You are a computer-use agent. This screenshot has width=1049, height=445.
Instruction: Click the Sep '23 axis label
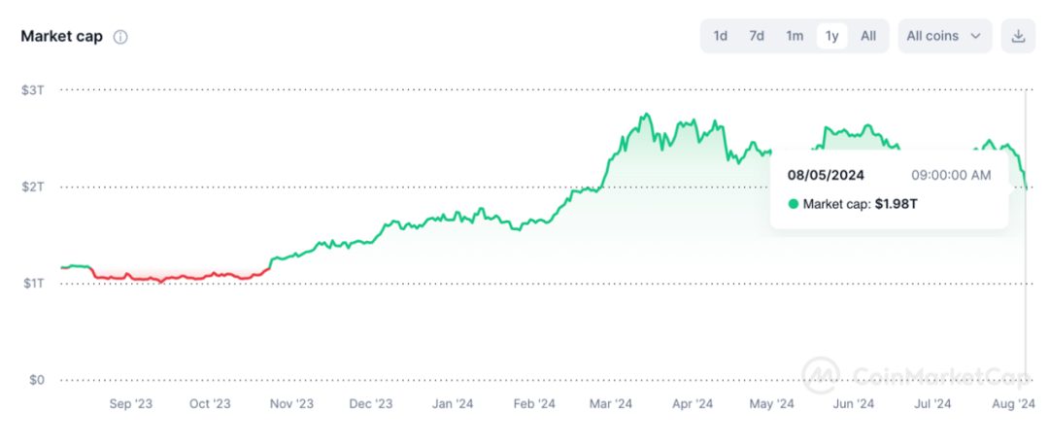coord(130,403)
